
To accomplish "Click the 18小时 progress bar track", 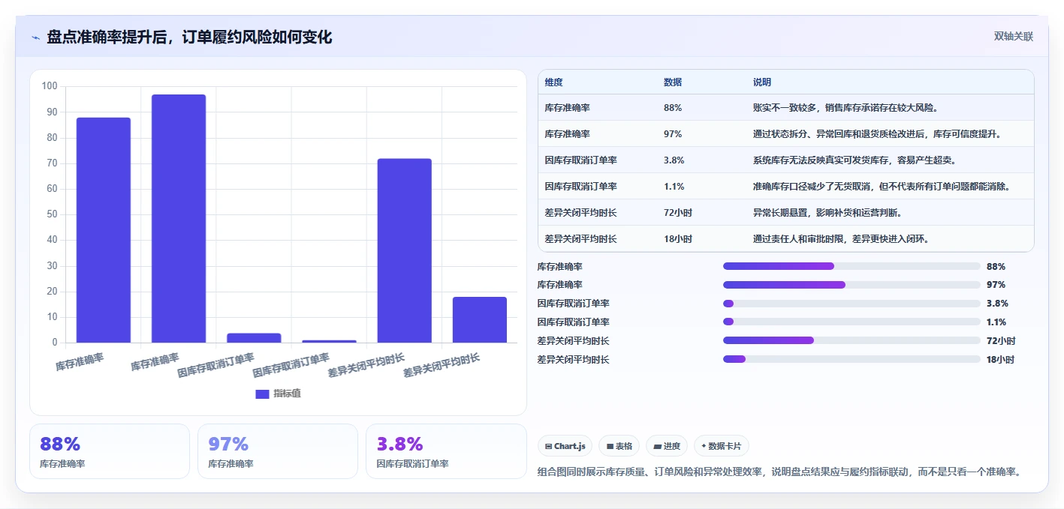I will [x=852, y=359].
